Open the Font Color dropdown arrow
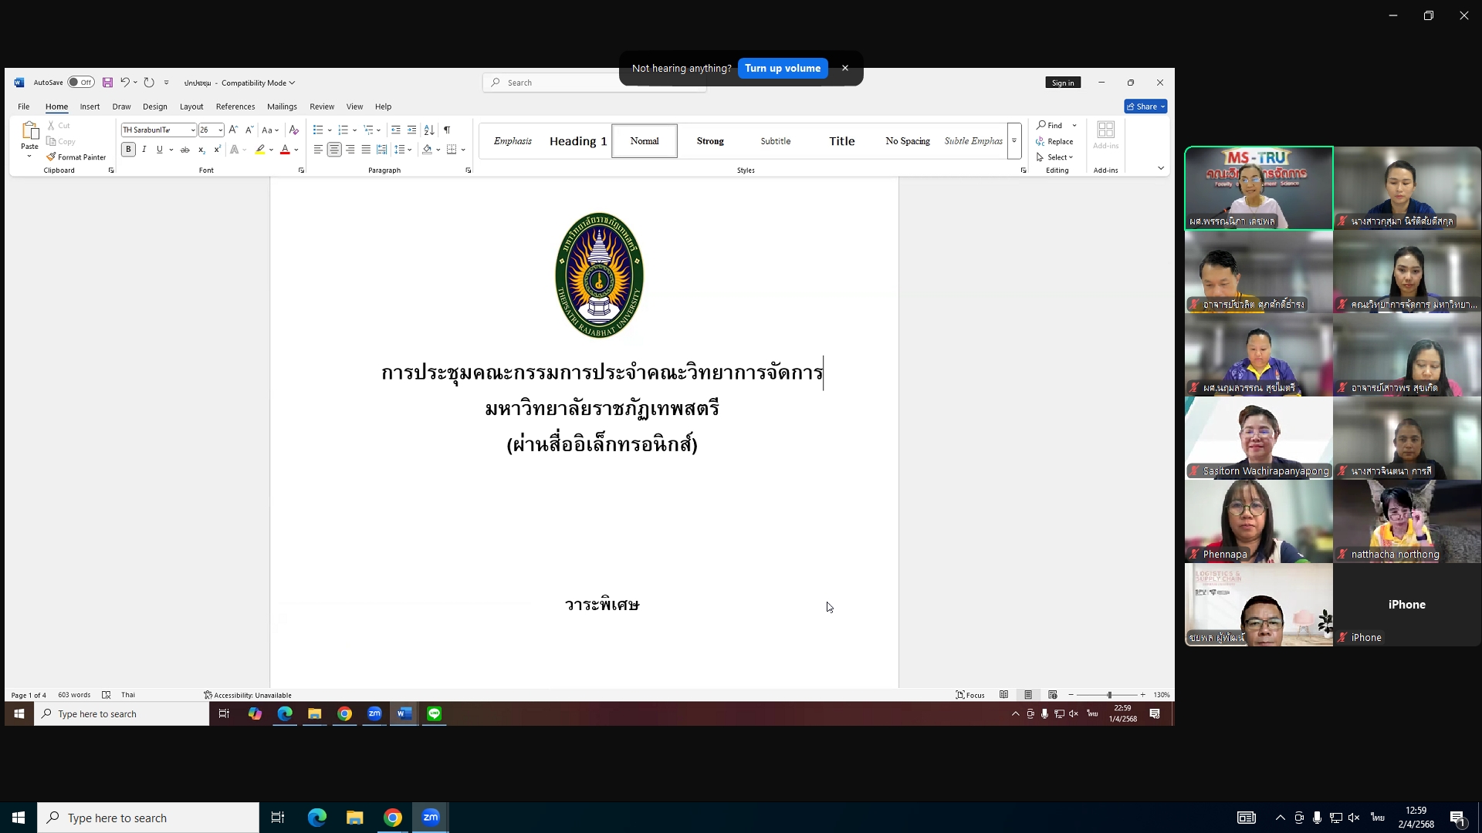 (296, 150)
